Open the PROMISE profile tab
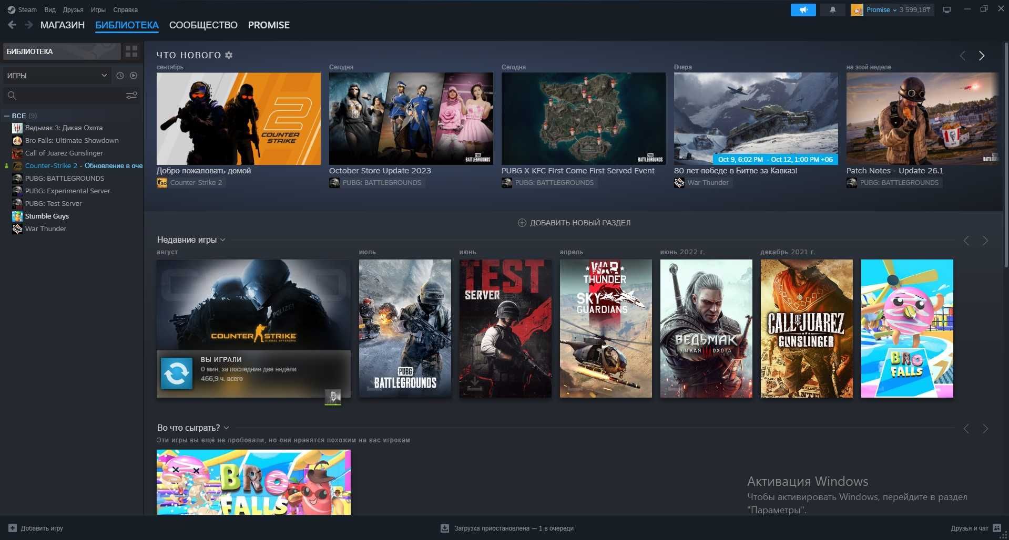The image size is (1009, 540). click(269, 25)
